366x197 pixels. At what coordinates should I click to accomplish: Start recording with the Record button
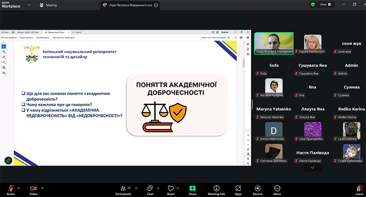(258, 189)
